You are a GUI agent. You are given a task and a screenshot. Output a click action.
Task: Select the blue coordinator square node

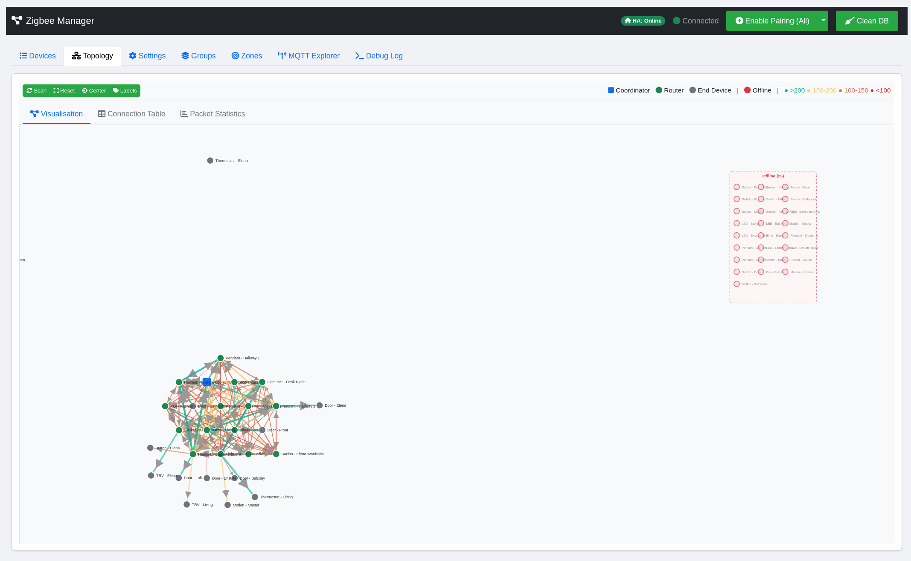[207, 382]
